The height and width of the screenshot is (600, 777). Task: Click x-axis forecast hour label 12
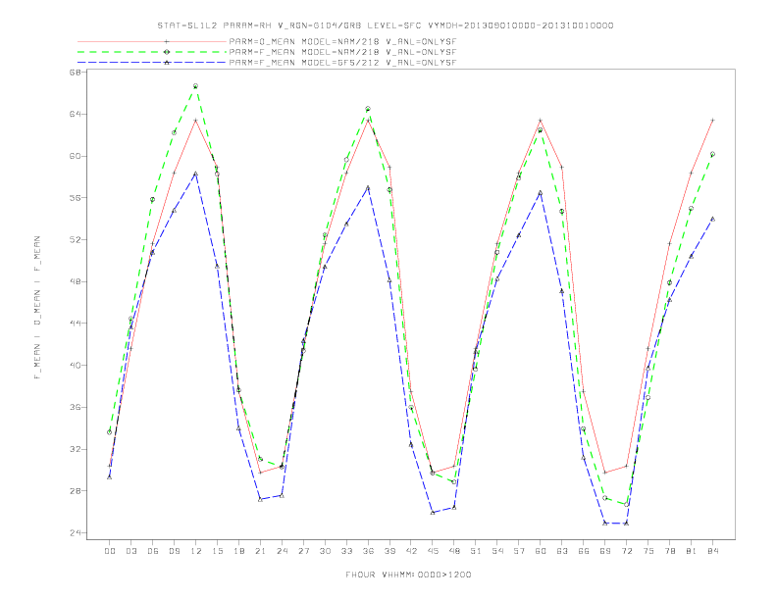tap(196, 551)
